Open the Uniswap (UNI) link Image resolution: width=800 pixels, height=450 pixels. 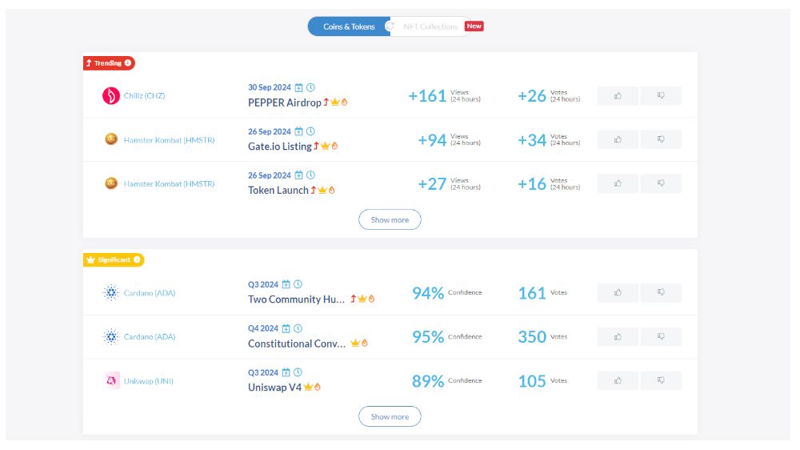coord(149,381)
